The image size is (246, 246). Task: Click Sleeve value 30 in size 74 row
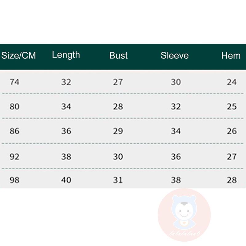pos(176,82)
